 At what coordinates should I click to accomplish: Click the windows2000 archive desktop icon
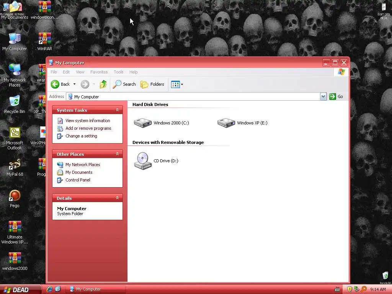(15, 261)
